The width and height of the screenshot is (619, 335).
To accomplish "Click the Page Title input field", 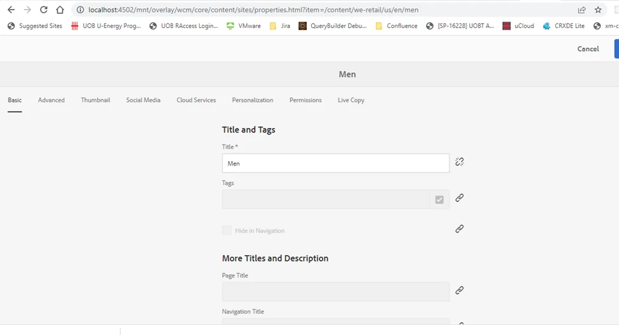I will (336, 292).
